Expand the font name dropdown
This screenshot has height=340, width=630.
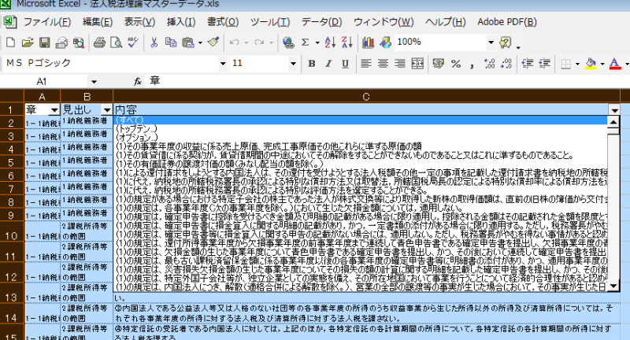coord(223,64)
